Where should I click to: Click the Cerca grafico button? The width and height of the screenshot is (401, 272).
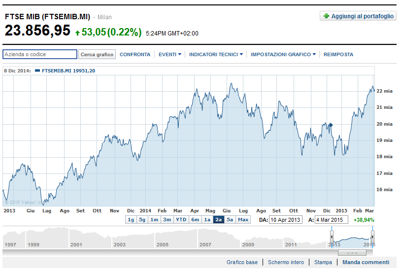[97, 54]
